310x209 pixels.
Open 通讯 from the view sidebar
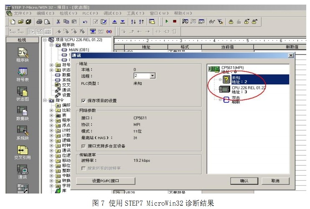point(23,172)
